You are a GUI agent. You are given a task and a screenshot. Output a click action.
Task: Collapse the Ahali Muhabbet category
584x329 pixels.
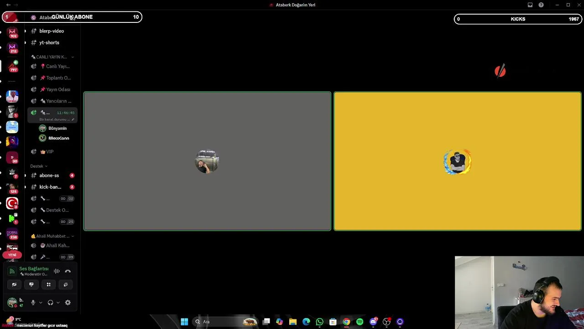52,236
